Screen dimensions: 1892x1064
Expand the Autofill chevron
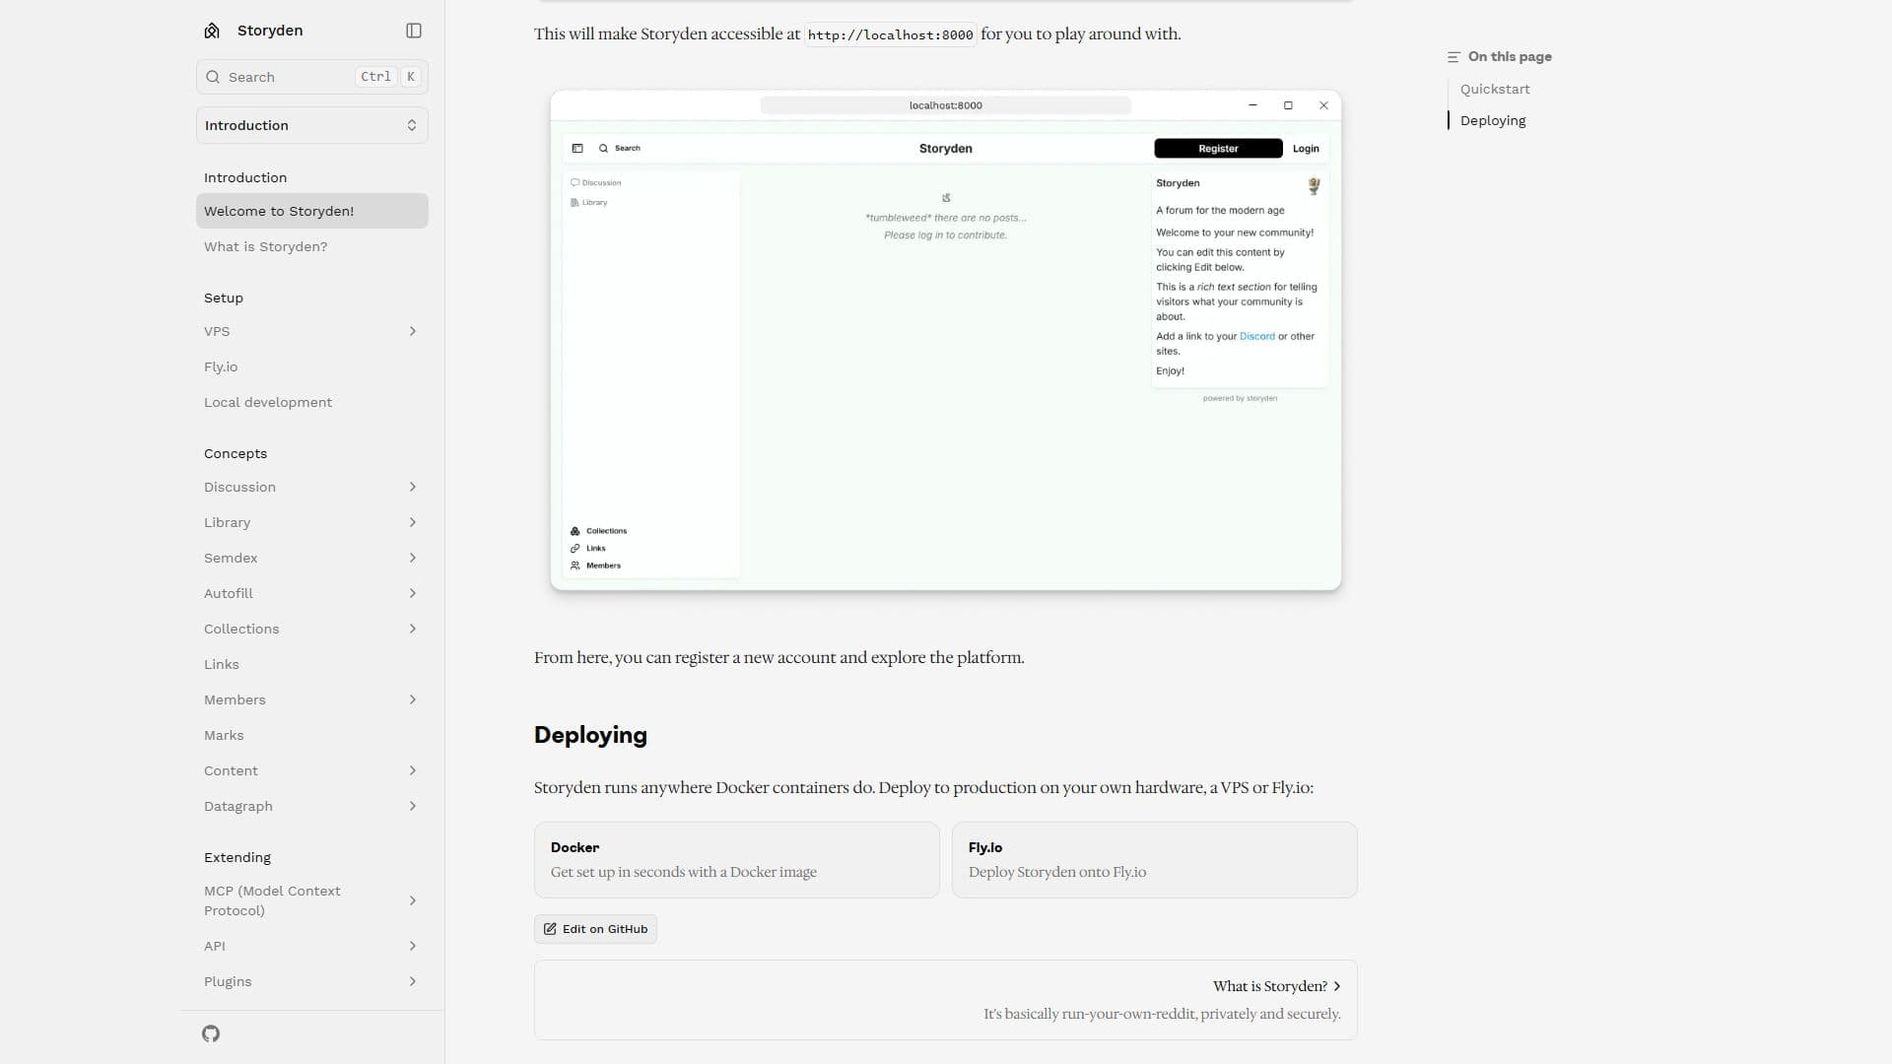point(412,593)
